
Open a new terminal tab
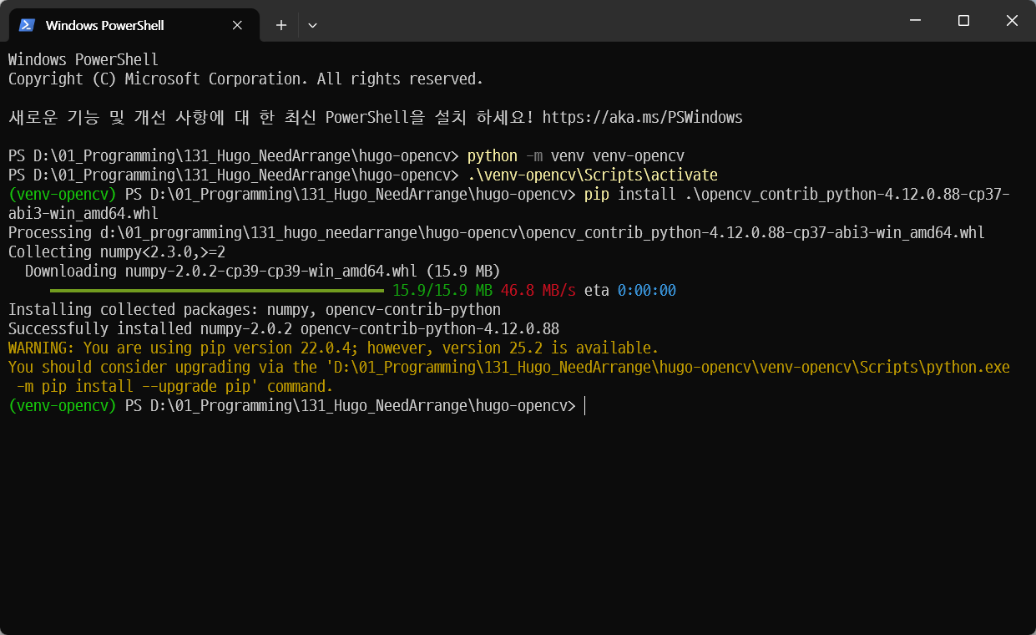coord(280,25)
